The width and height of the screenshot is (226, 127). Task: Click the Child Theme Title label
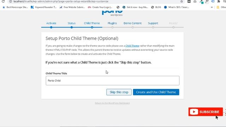pyautogui.click(x=56, y=73)
